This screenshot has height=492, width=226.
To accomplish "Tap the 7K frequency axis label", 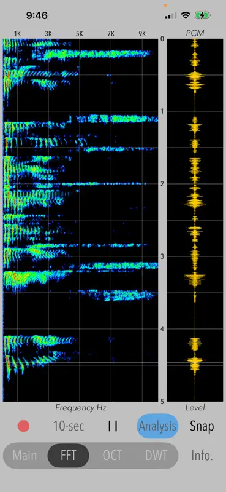I will point(111,34).
